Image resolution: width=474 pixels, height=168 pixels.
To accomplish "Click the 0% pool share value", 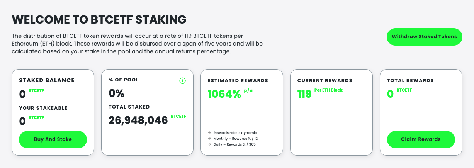I will (x=116, y=93).
